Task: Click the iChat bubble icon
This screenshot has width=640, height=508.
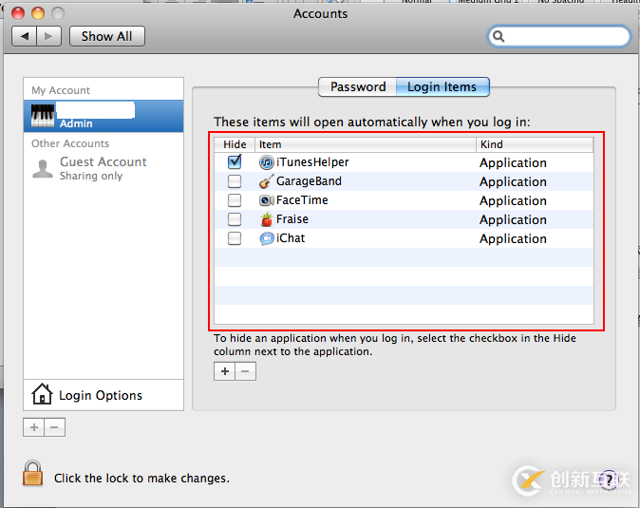Action: [267, 238]
